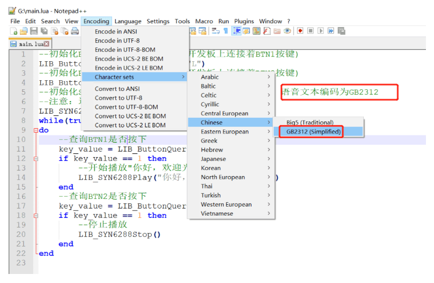The width and height of the screenshot is (434, 283).
Task: Expand the Arabic character set submenu
Action: pos(231,77)
